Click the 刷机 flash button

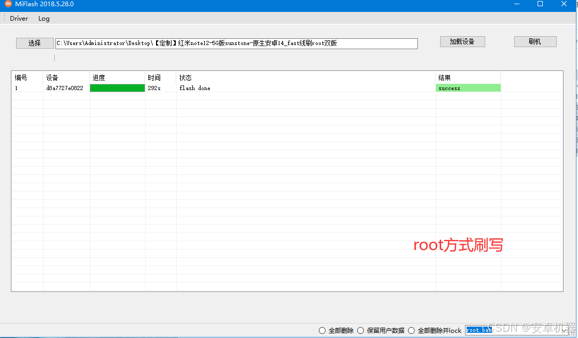click(535, 41)
